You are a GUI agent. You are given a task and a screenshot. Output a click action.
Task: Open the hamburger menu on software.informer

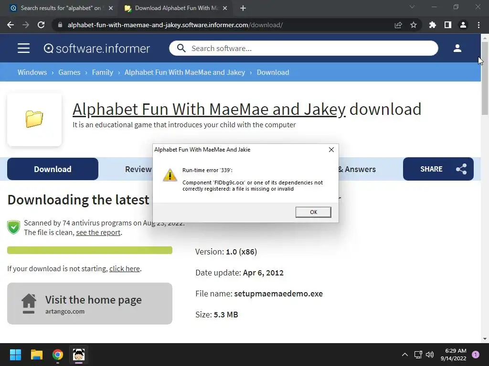[23, 48]
